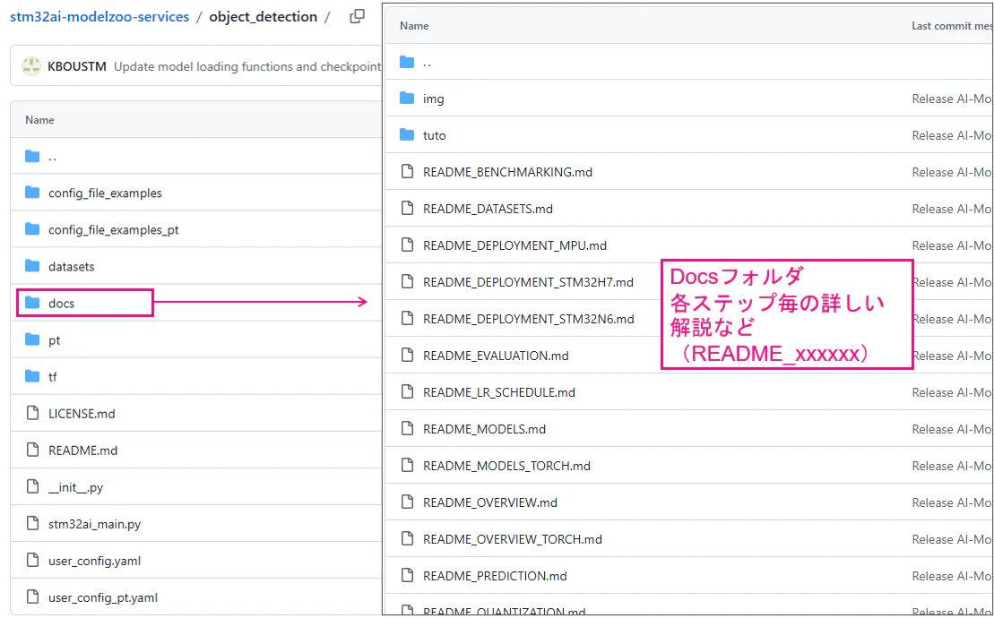Click file icon beside README_DEPLOYMENT_MPU.md

click(407, 245)
